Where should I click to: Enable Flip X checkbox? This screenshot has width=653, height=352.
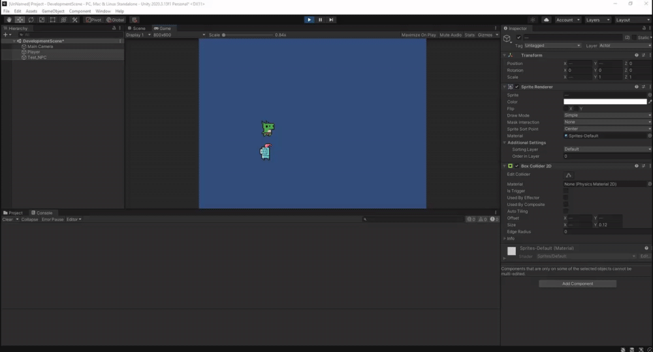[x=565, y=108]
